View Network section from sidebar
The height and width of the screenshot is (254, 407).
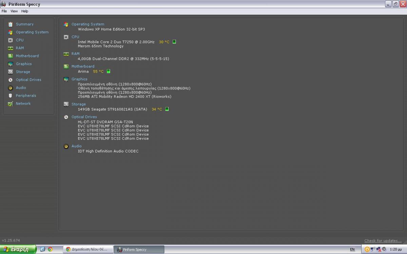point(23,104)
